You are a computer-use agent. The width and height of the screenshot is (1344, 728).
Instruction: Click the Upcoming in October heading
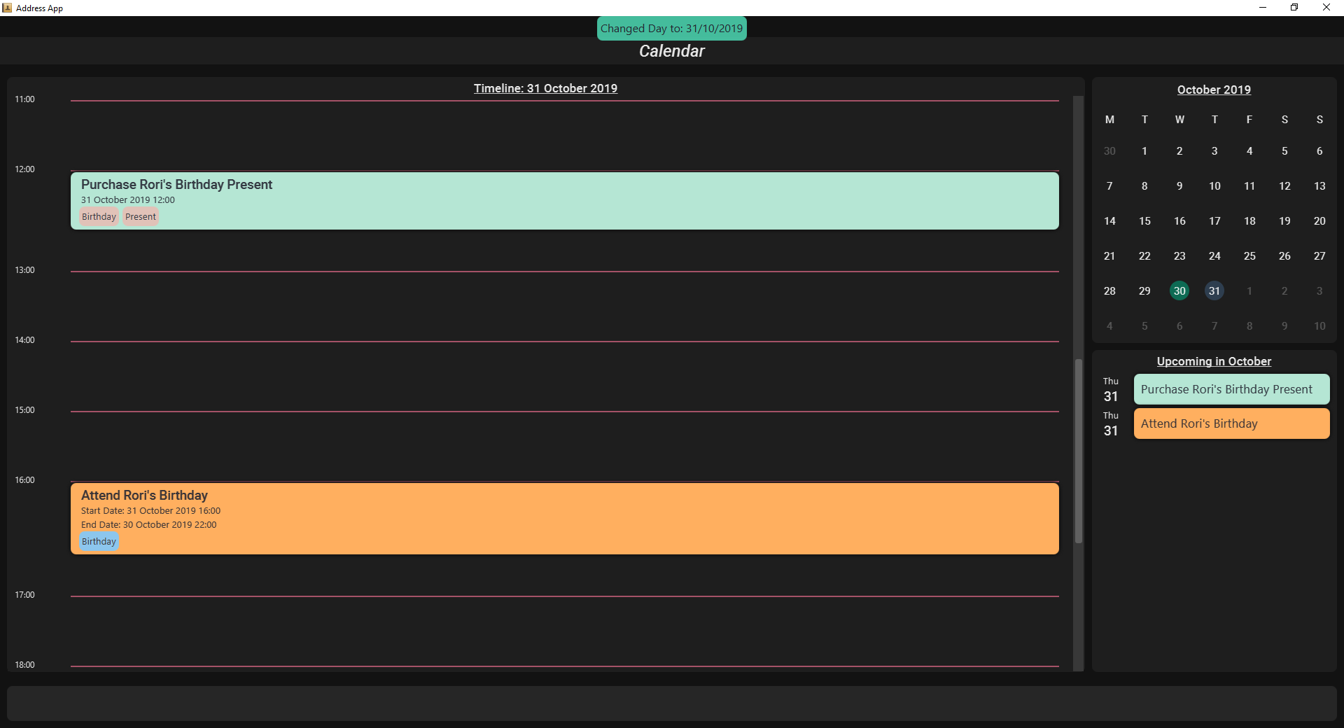1214,361
